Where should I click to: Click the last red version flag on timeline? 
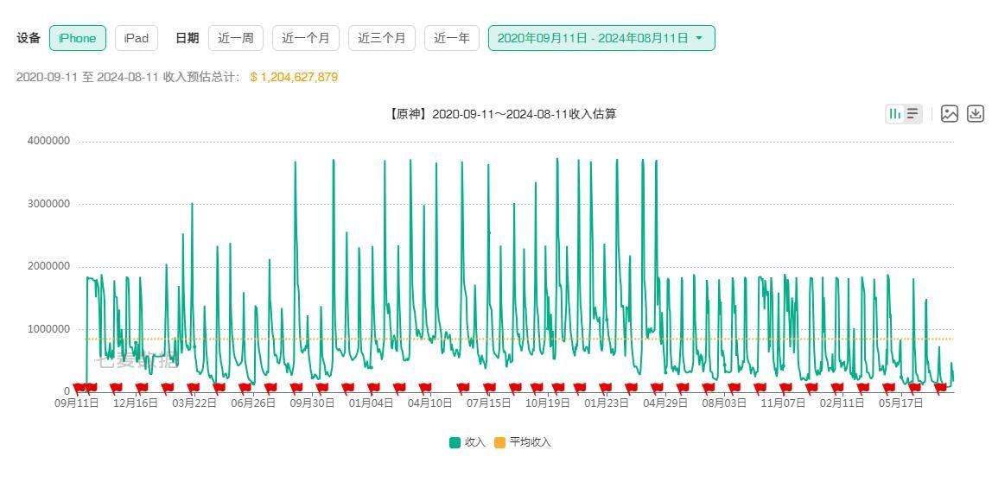coord(940,388)
